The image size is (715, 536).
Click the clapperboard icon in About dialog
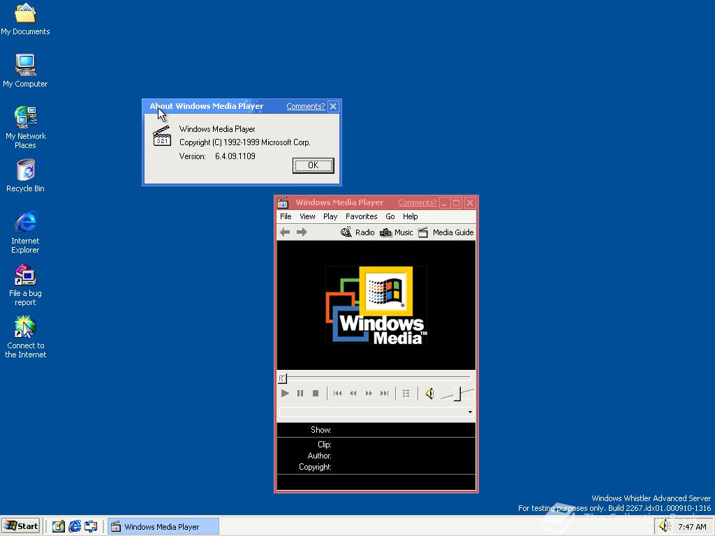[162, 136]
